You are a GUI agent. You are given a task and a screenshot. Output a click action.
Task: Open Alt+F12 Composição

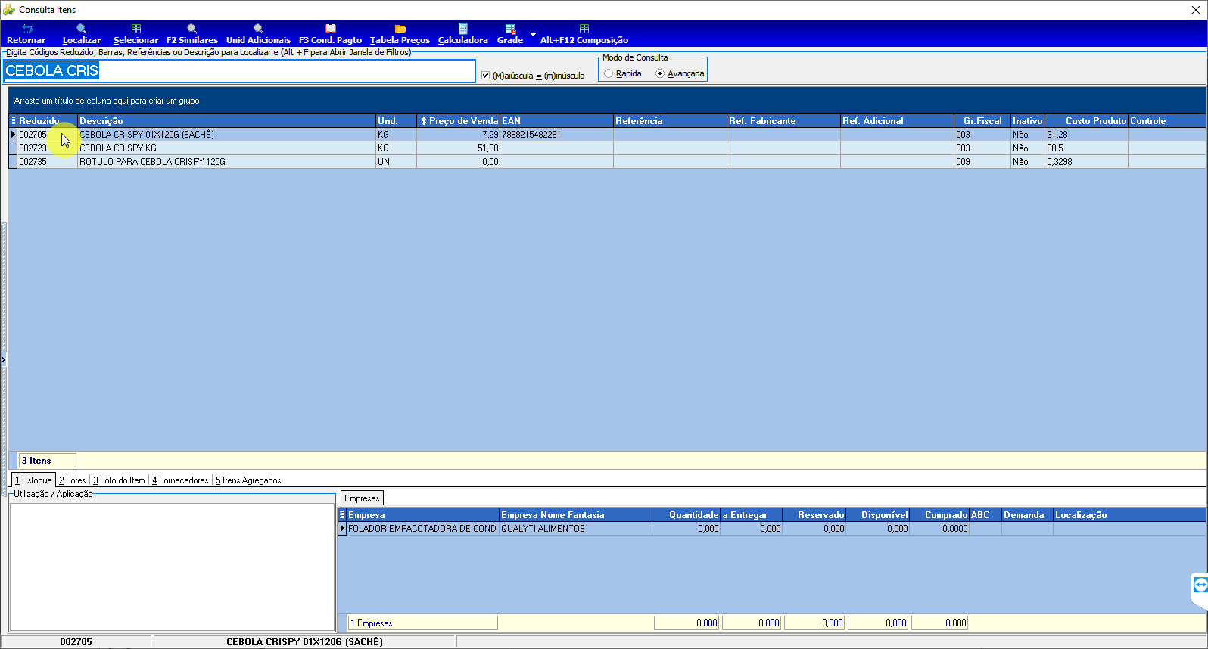coord(584,34)
